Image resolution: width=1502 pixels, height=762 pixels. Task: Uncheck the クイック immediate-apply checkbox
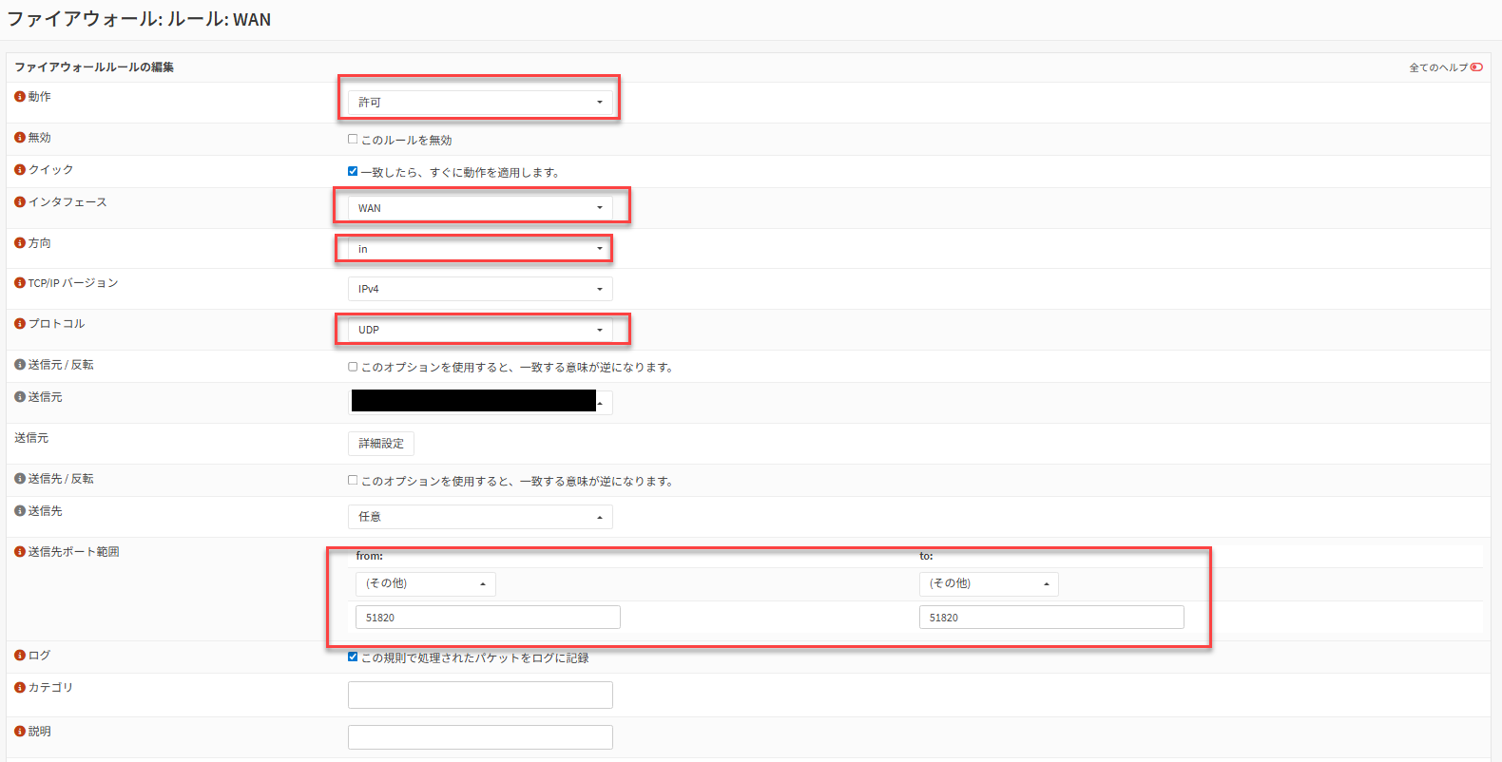point(353,172)
